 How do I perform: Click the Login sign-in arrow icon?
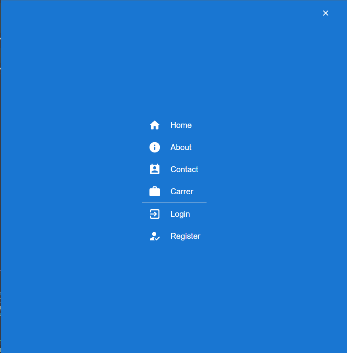coord(155,214)
